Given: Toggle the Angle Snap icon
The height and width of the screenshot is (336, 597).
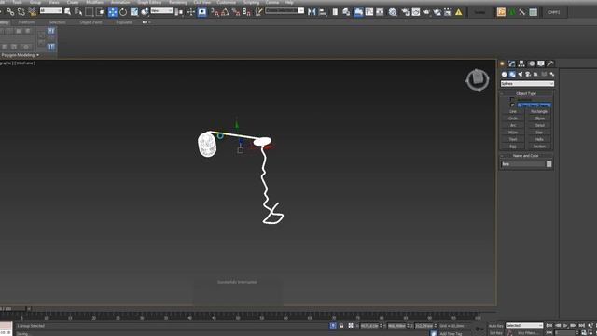Looking at the screenshot, I should coord(225,12).
